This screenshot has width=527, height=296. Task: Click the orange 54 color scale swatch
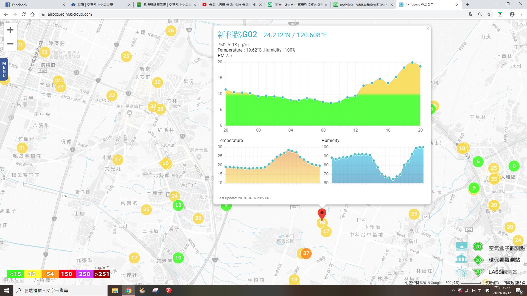pos(50,274)
